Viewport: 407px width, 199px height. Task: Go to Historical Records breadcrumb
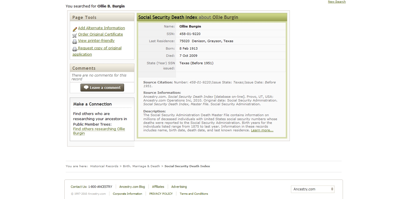pos(104,166)
